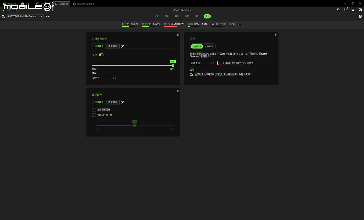This screenshot has width=364, height=220.
Task: Open the overlapping windows icon in the header
Action: 338,10
